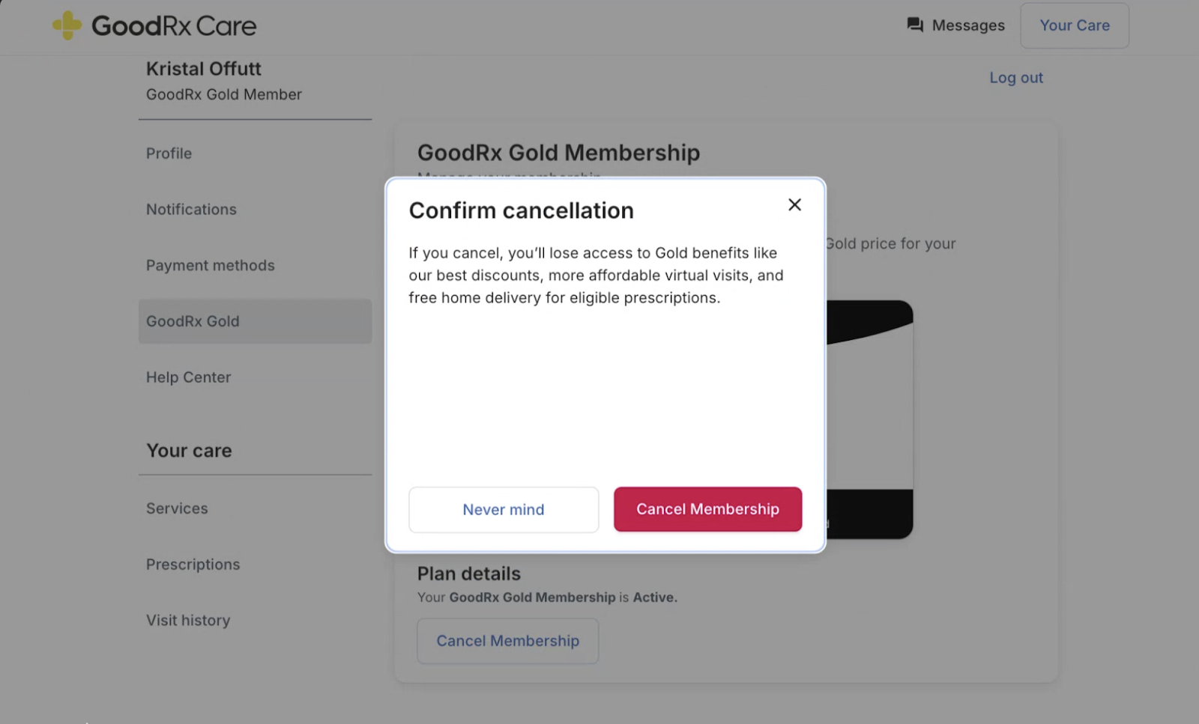
Task: Open the Your Care page
Action: [x=1074, y=25]
